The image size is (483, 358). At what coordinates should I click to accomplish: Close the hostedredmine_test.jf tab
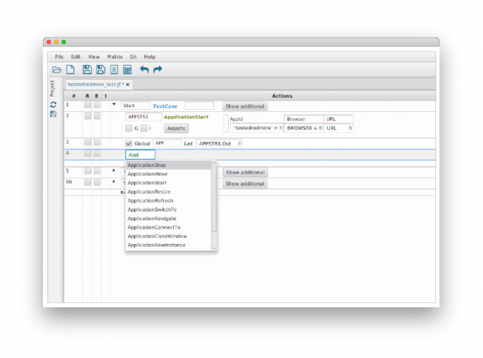[127, 84]
